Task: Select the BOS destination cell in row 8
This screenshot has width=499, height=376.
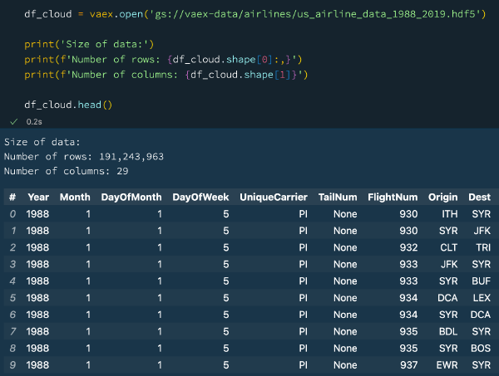Action: tap(481, 348)
